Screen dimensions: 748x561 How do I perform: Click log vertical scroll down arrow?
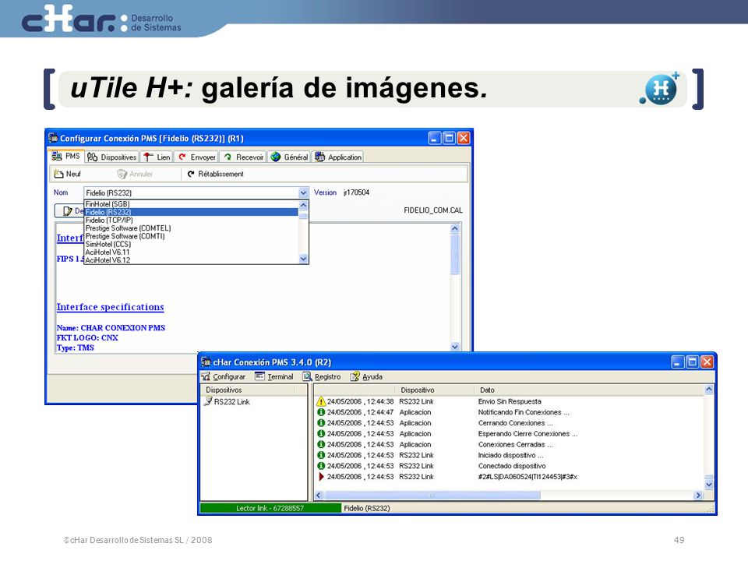709,485
